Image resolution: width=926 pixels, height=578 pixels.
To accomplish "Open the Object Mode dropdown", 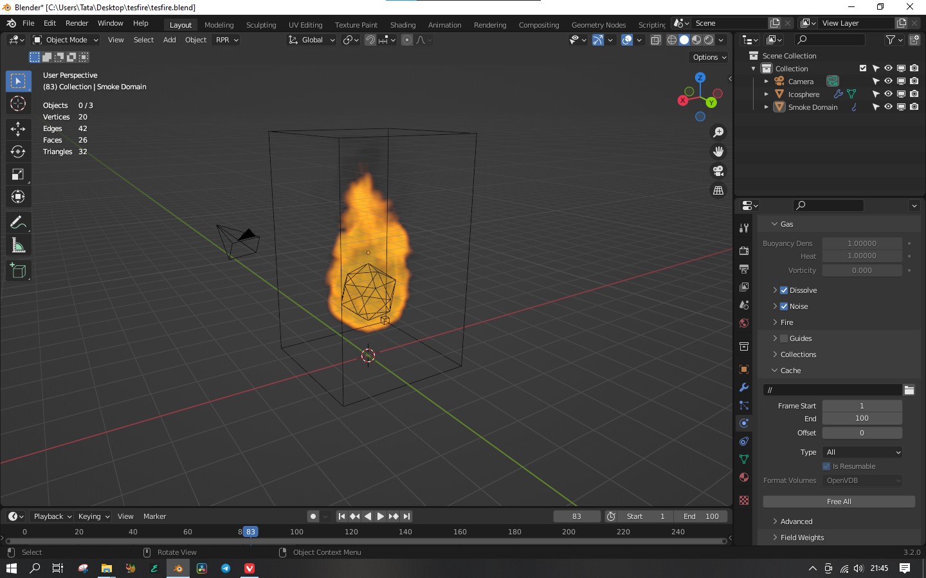I will click(66, 40).
